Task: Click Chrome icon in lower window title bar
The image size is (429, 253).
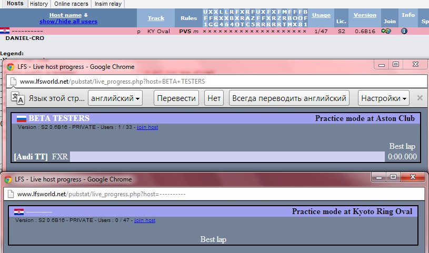Action: 8,179
